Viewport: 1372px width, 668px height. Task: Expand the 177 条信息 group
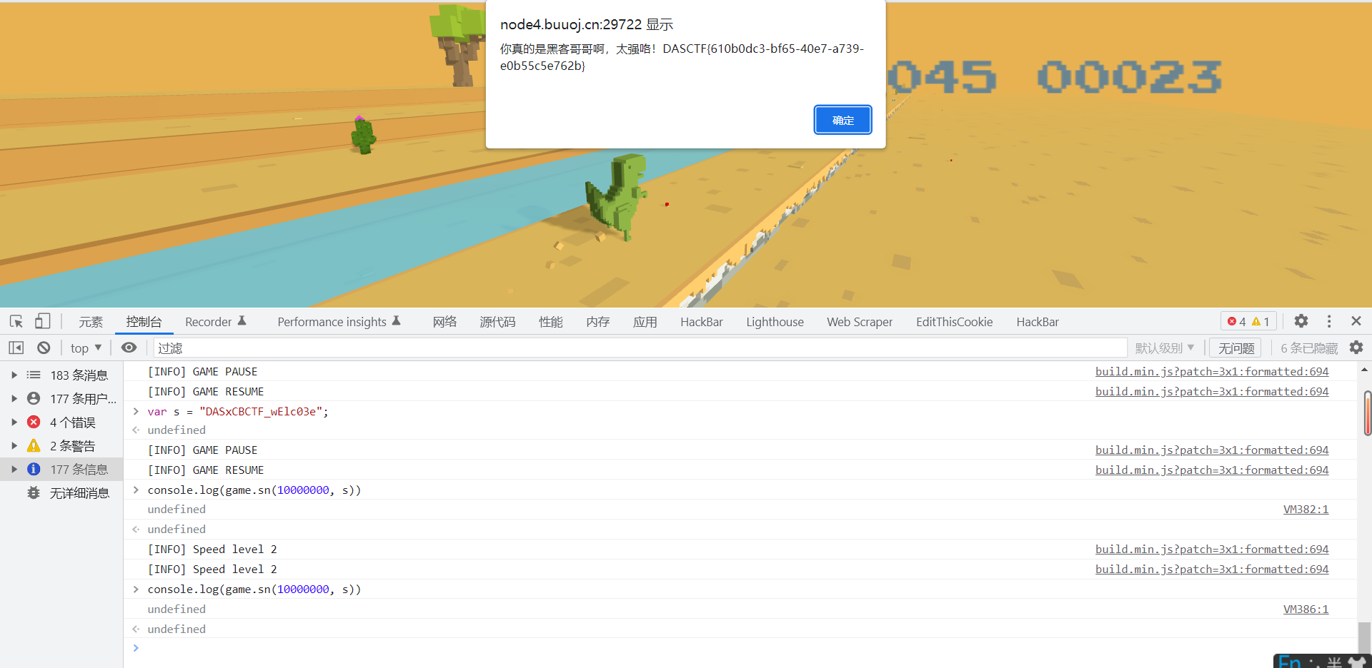(14, 469)
